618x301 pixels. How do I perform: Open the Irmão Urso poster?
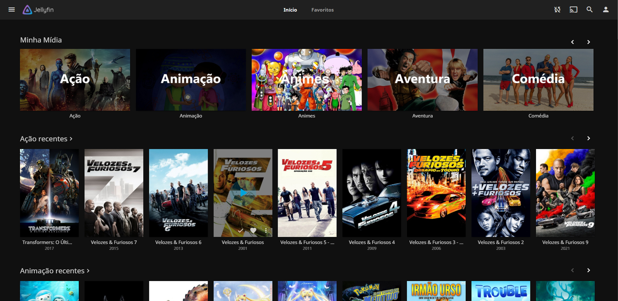coord(436,291)
